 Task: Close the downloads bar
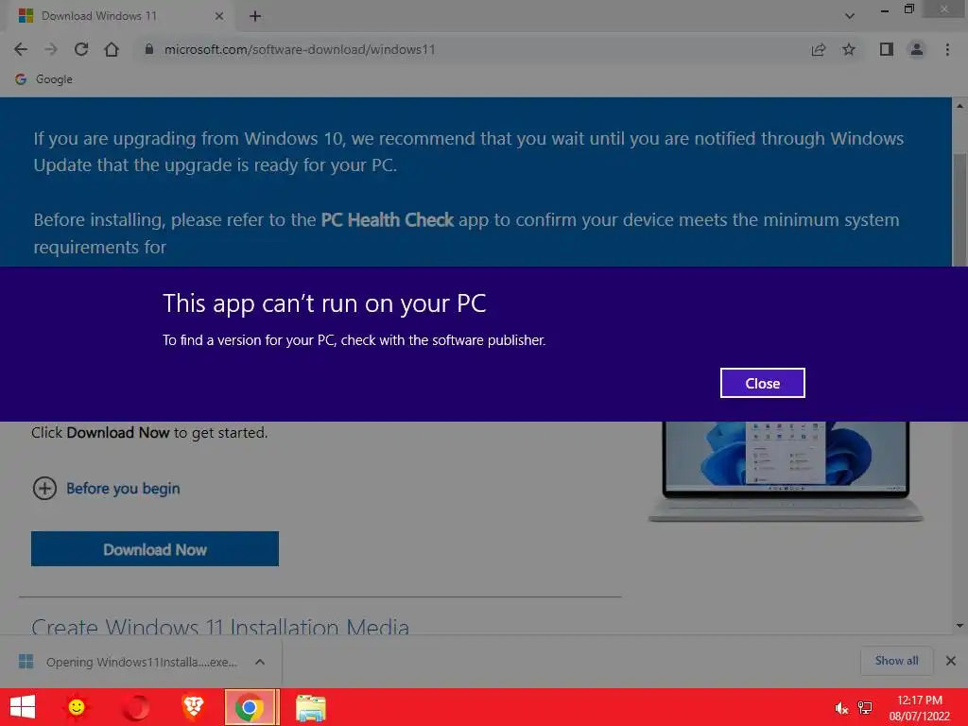tap(951, 661)
